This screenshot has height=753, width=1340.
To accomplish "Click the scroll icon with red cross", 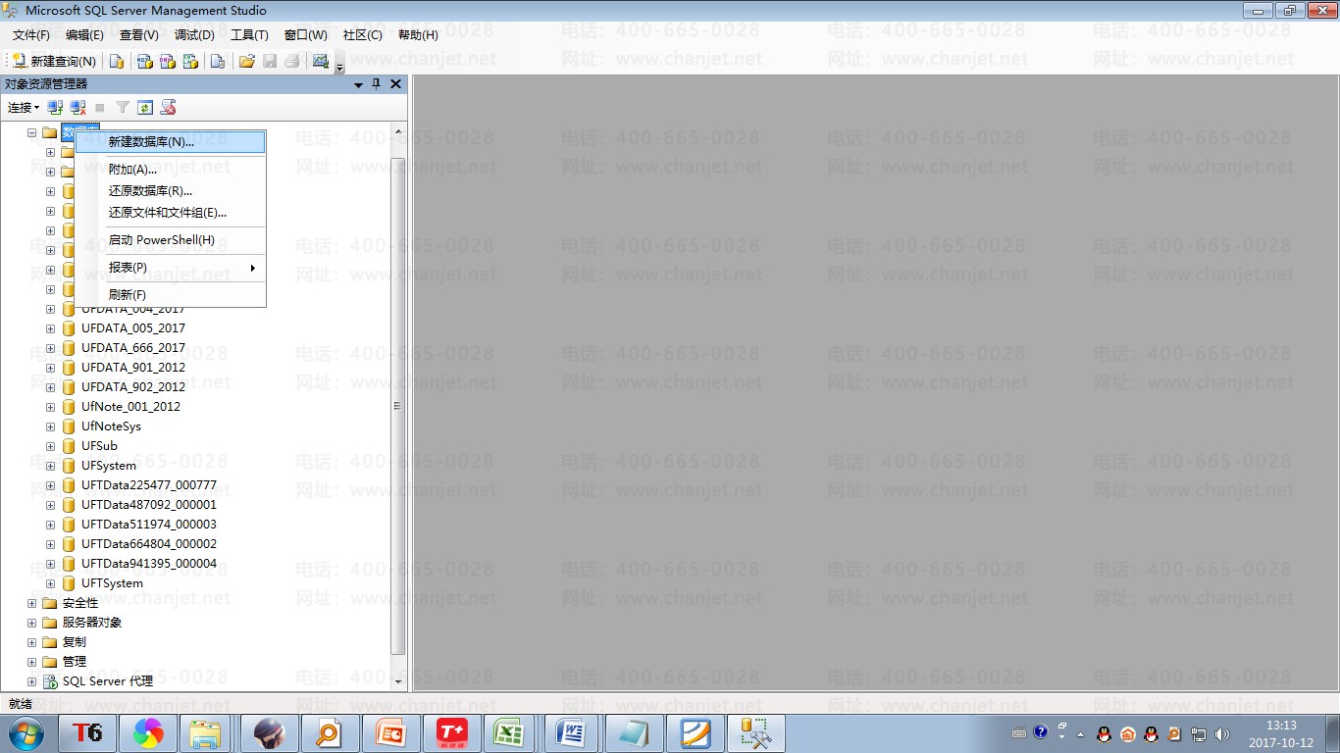I will tap(168, 108).
